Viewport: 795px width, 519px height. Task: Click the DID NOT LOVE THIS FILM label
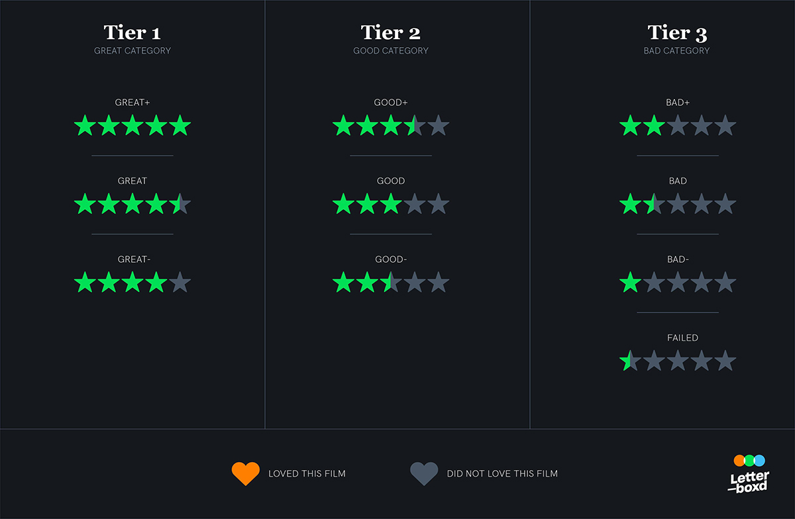pos(502,473)
